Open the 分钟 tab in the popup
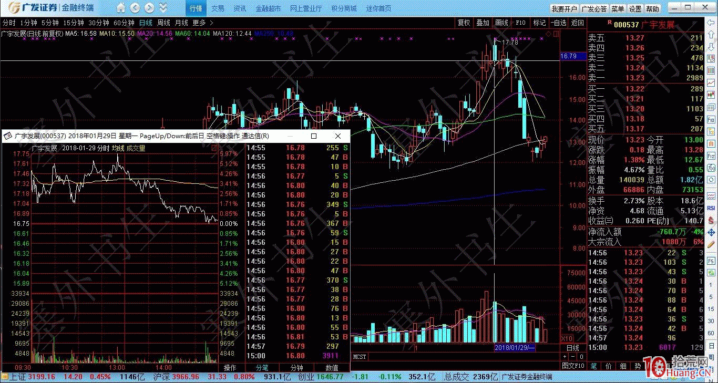718x383 pixels. pyautogui.click(x=297, y=368)
